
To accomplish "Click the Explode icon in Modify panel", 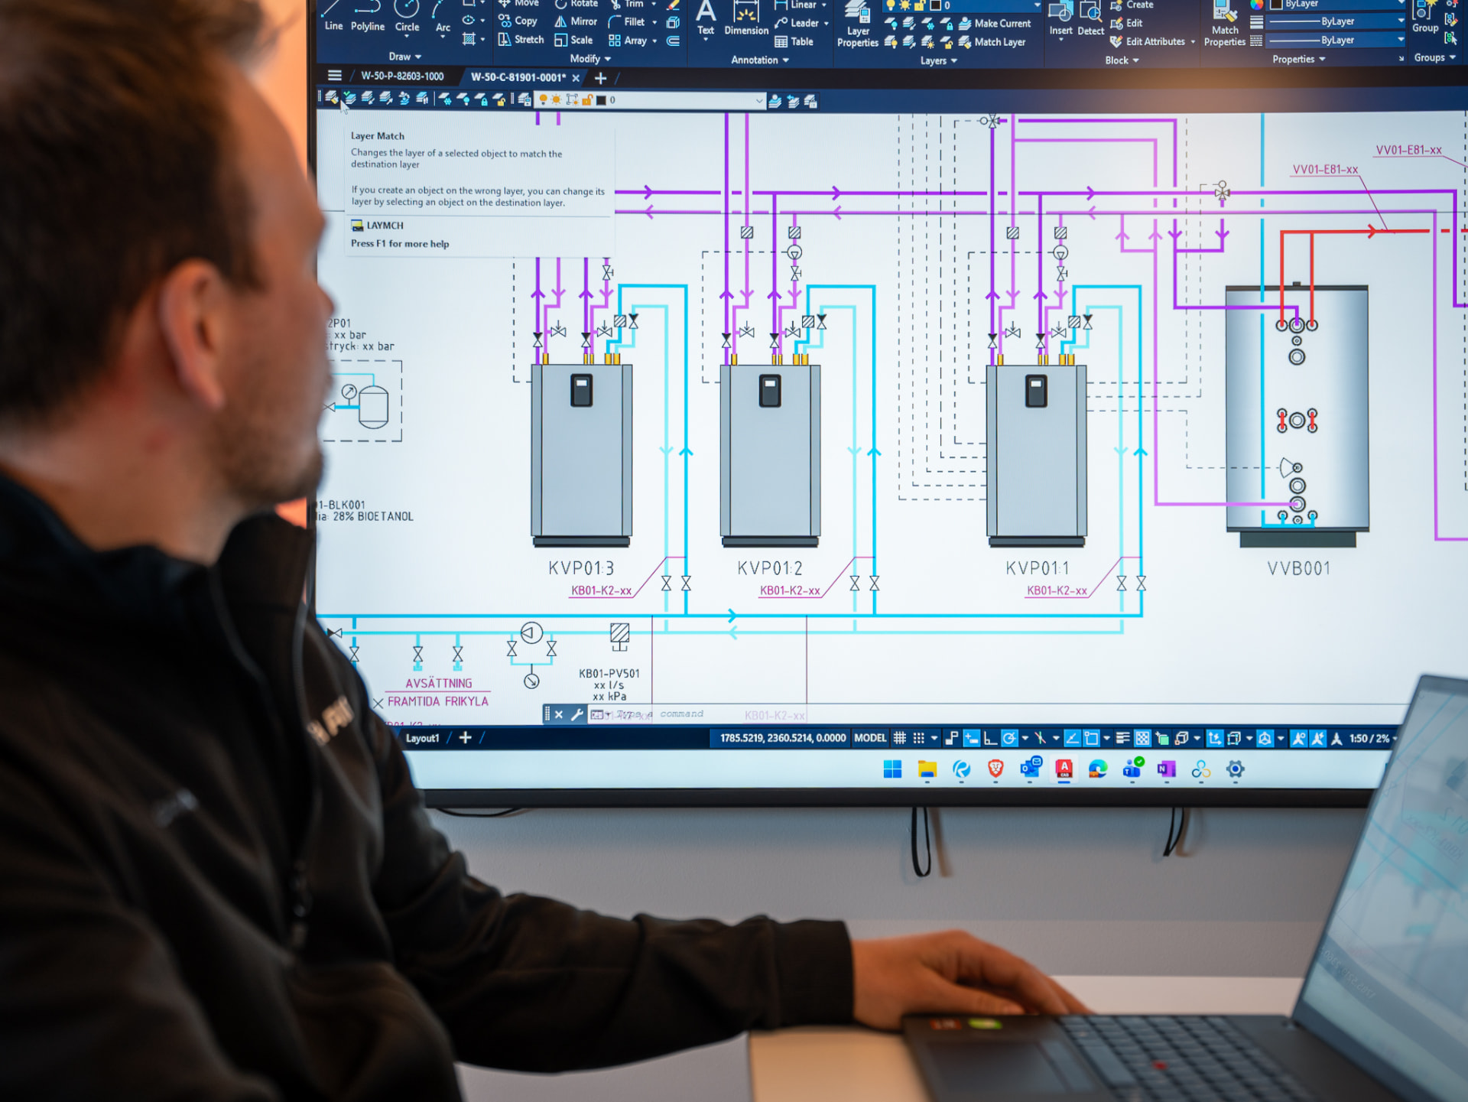I will 673,23.
